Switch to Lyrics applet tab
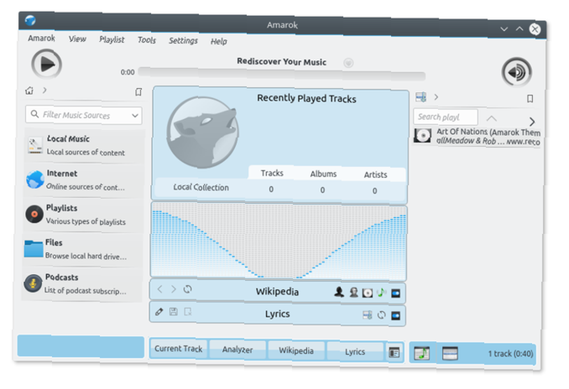This screenshot has height=389, width=569. [x=355, y=351]
